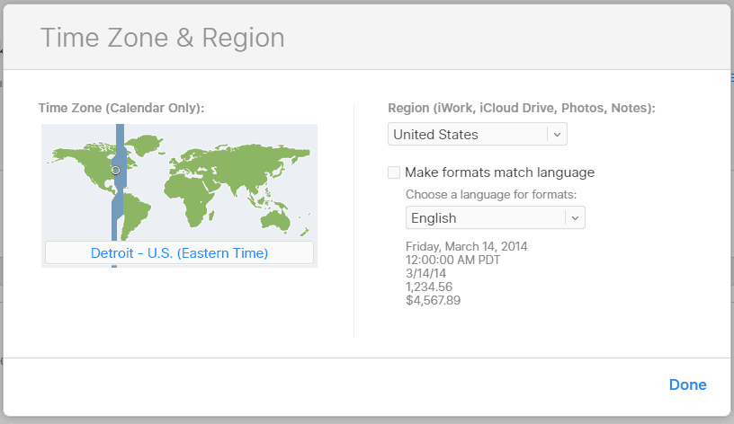734x424 pixels.
Task: Enable Make formats match language checkbox
Action: (394, 172)
